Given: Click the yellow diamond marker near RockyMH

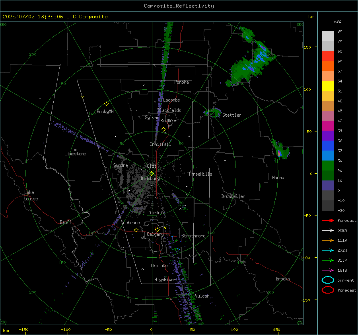Looking at the screenshot, I should tap(106, 104).
